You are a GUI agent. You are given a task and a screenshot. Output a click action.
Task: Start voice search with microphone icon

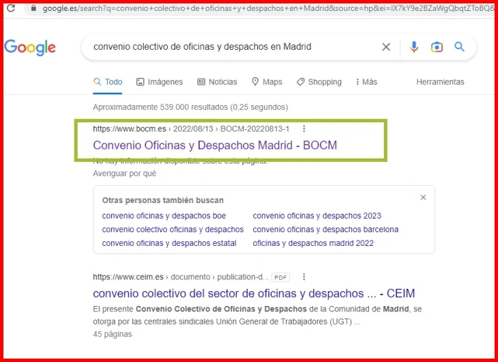[x=414, y=47]
